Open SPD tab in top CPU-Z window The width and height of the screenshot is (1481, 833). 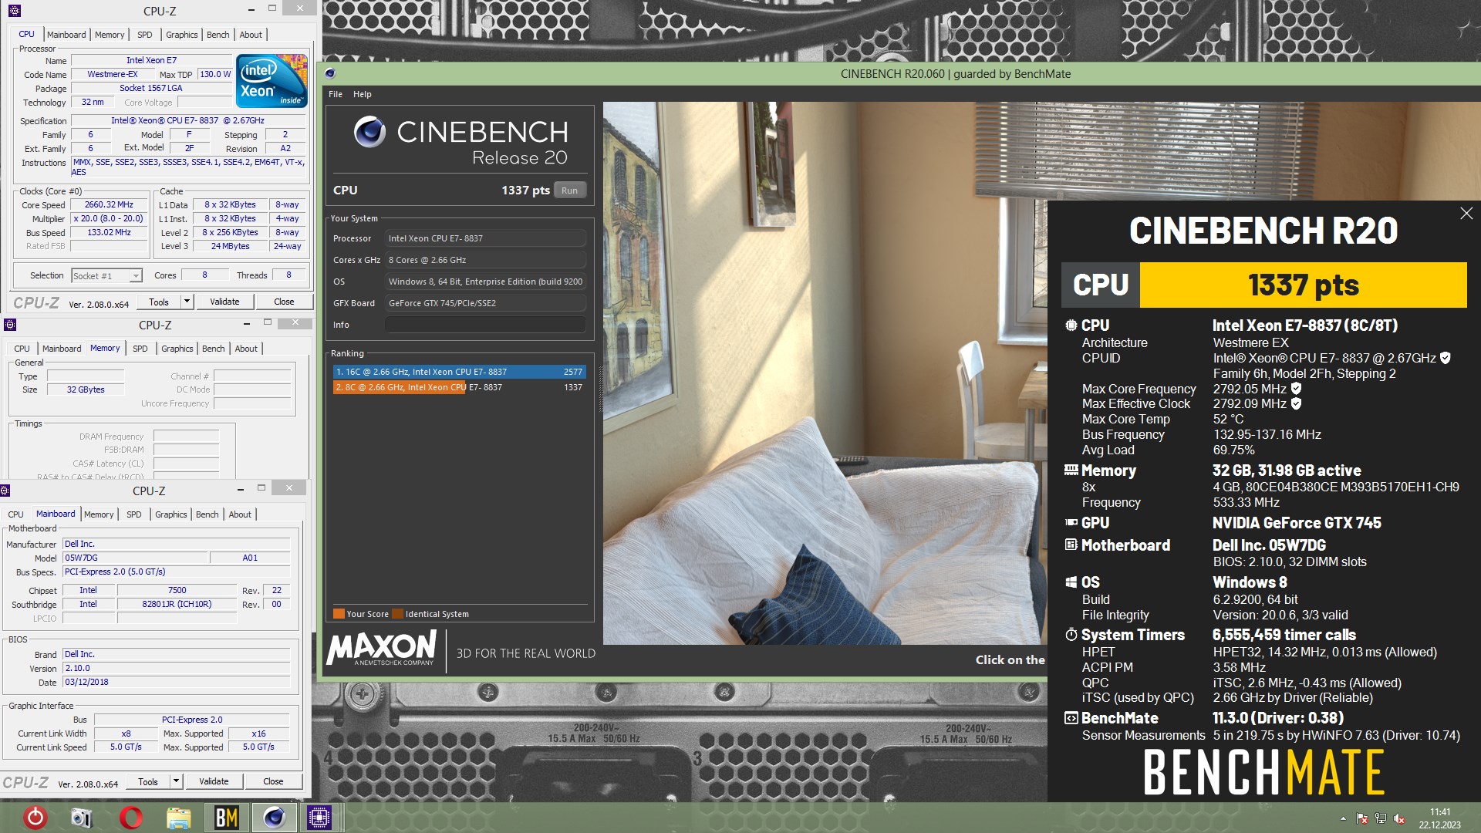(145, 35)
